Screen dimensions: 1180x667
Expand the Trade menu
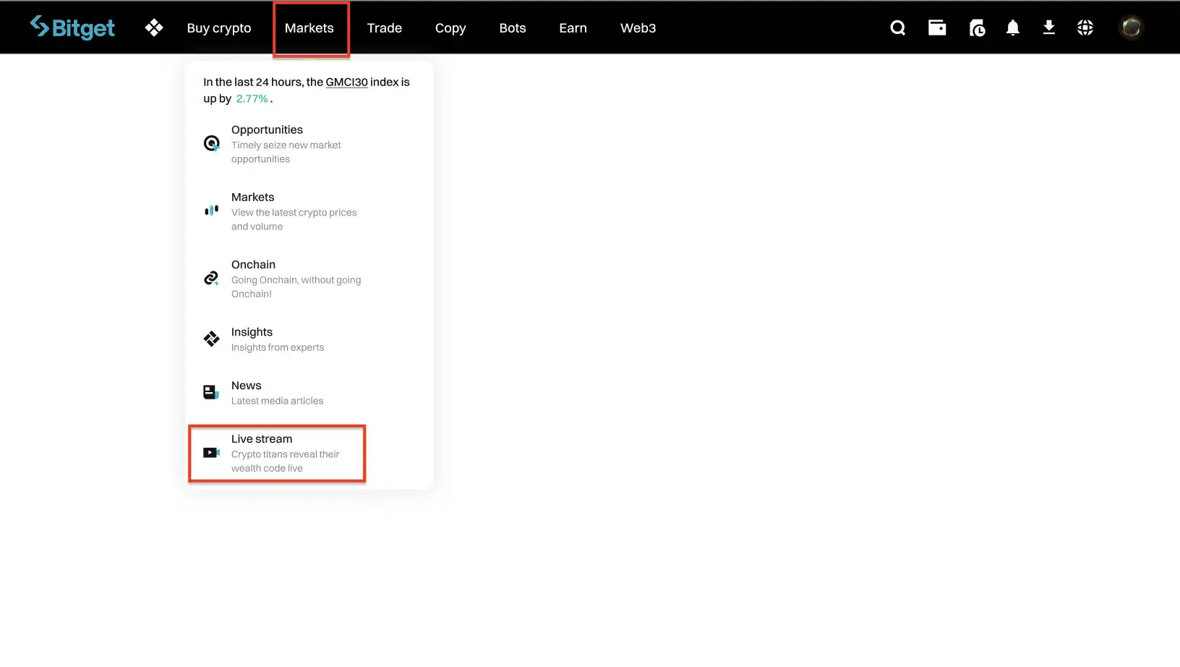point(384,28)
